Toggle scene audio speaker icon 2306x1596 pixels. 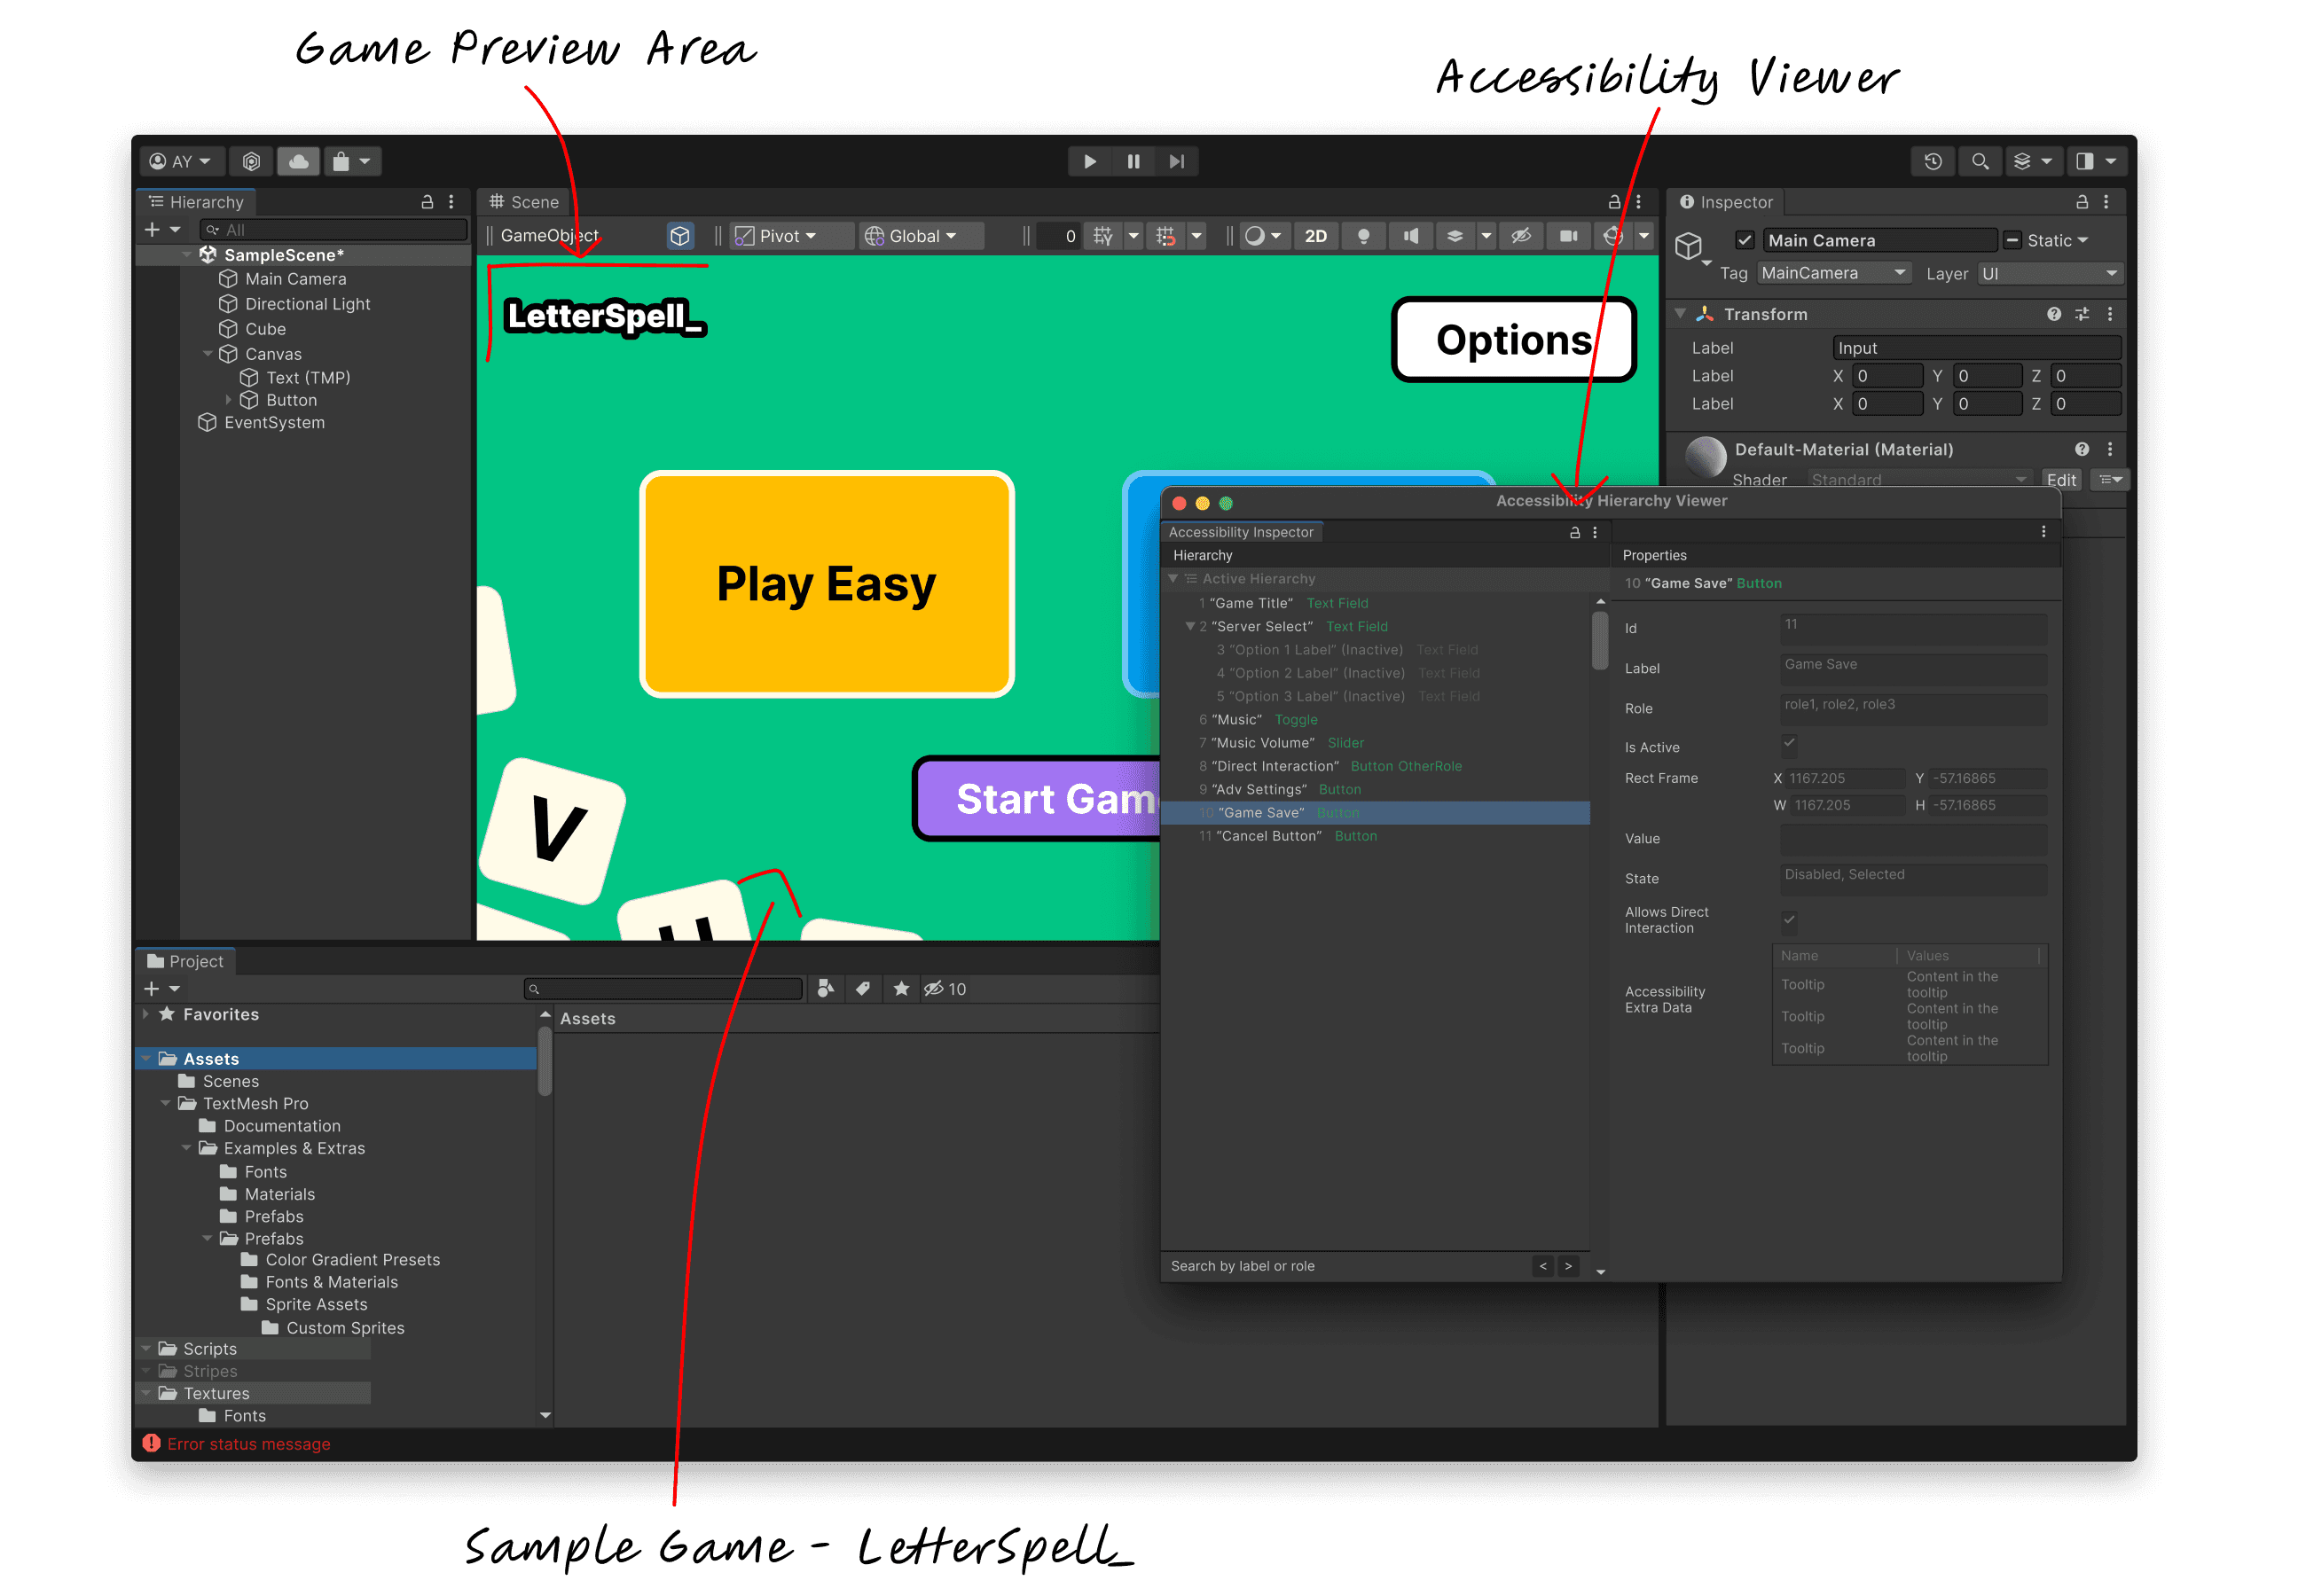tap(1411, 236)
